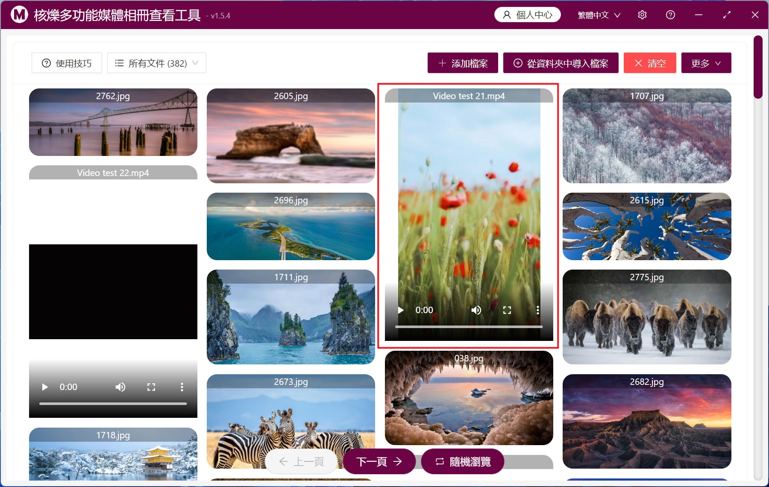Click the Video test 22.mp4 title

click(113, 173)
